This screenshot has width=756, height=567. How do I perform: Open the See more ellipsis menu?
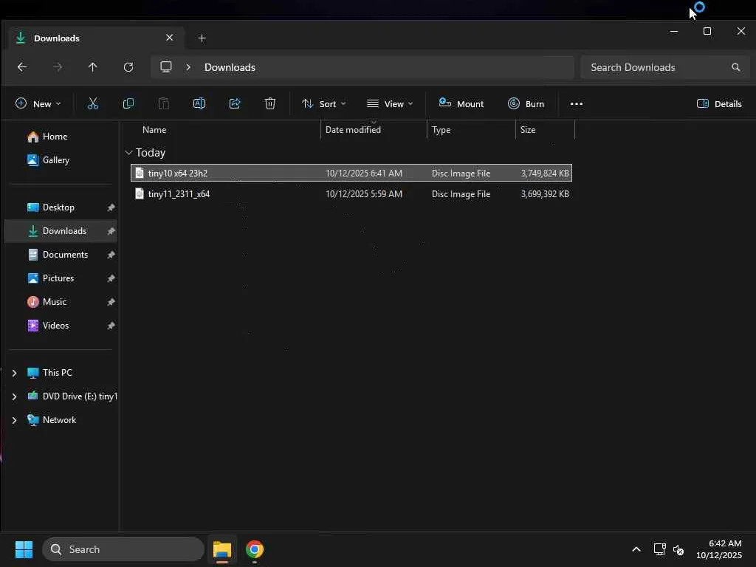(x=577, y=104)
